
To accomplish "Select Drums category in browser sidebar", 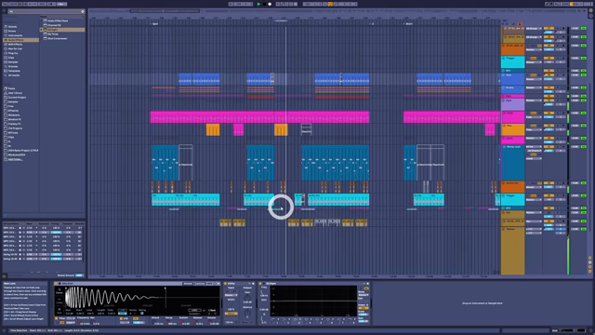I will pos(12,31).
